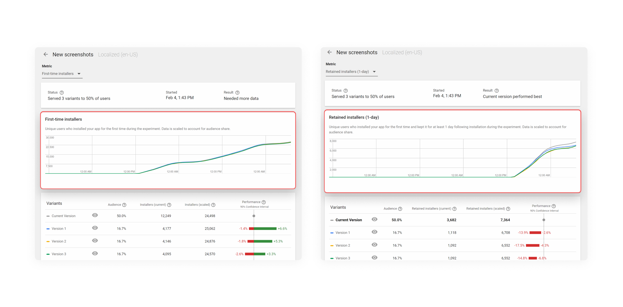This screenshot has height=307, width=623.
Task: Click help icon next to left Status
Action: tap(62, 92)
